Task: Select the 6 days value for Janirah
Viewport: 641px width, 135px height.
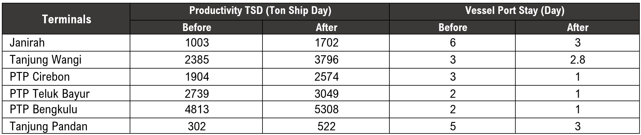Action: [453, 43]
